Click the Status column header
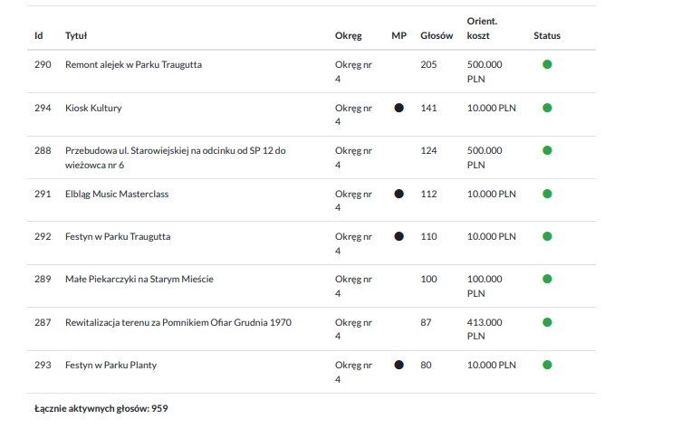 pos(547,36)
